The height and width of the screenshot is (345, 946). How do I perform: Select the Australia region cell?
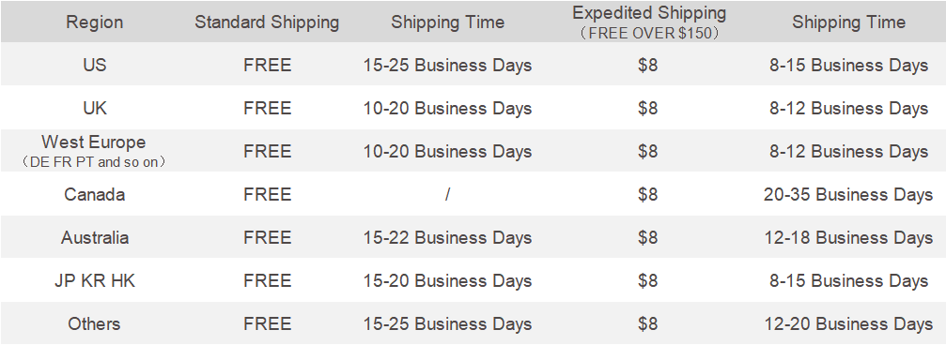[x=95, y=238]
